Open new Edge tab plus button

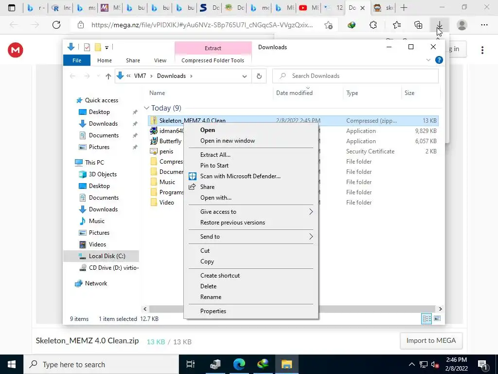(404, 8)
